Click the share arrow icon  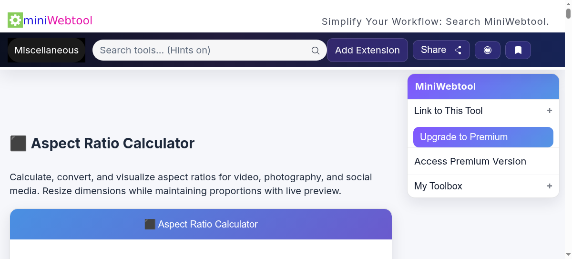[x=458, y=50]
